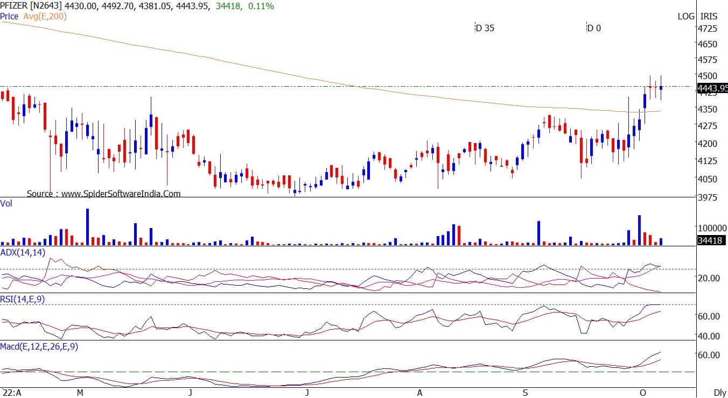The image size is (728, 398).
Task: Click the 4575 price axis value
Action: click(708, 59)
